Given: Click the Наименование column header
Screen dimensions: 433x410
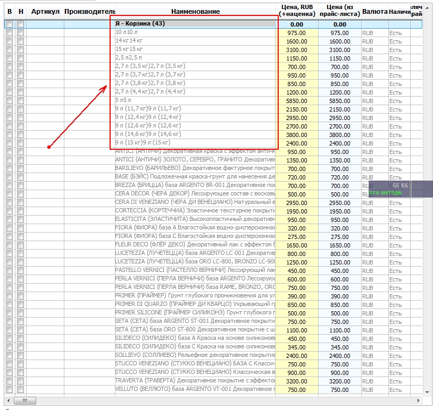Looking at the screenshot, I should pyautogui.click(x=195, y=12).
